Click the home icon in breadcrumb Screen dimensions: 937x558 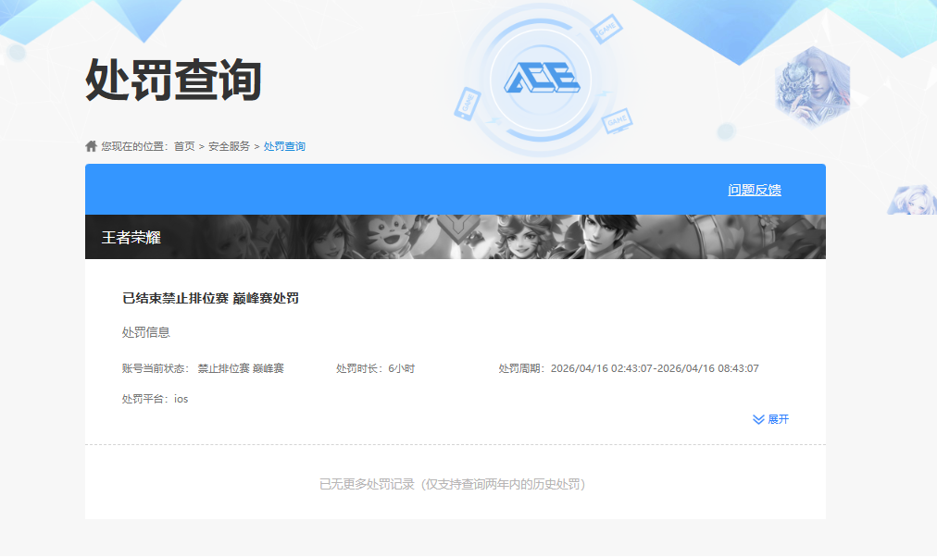(x=91, y=146)
